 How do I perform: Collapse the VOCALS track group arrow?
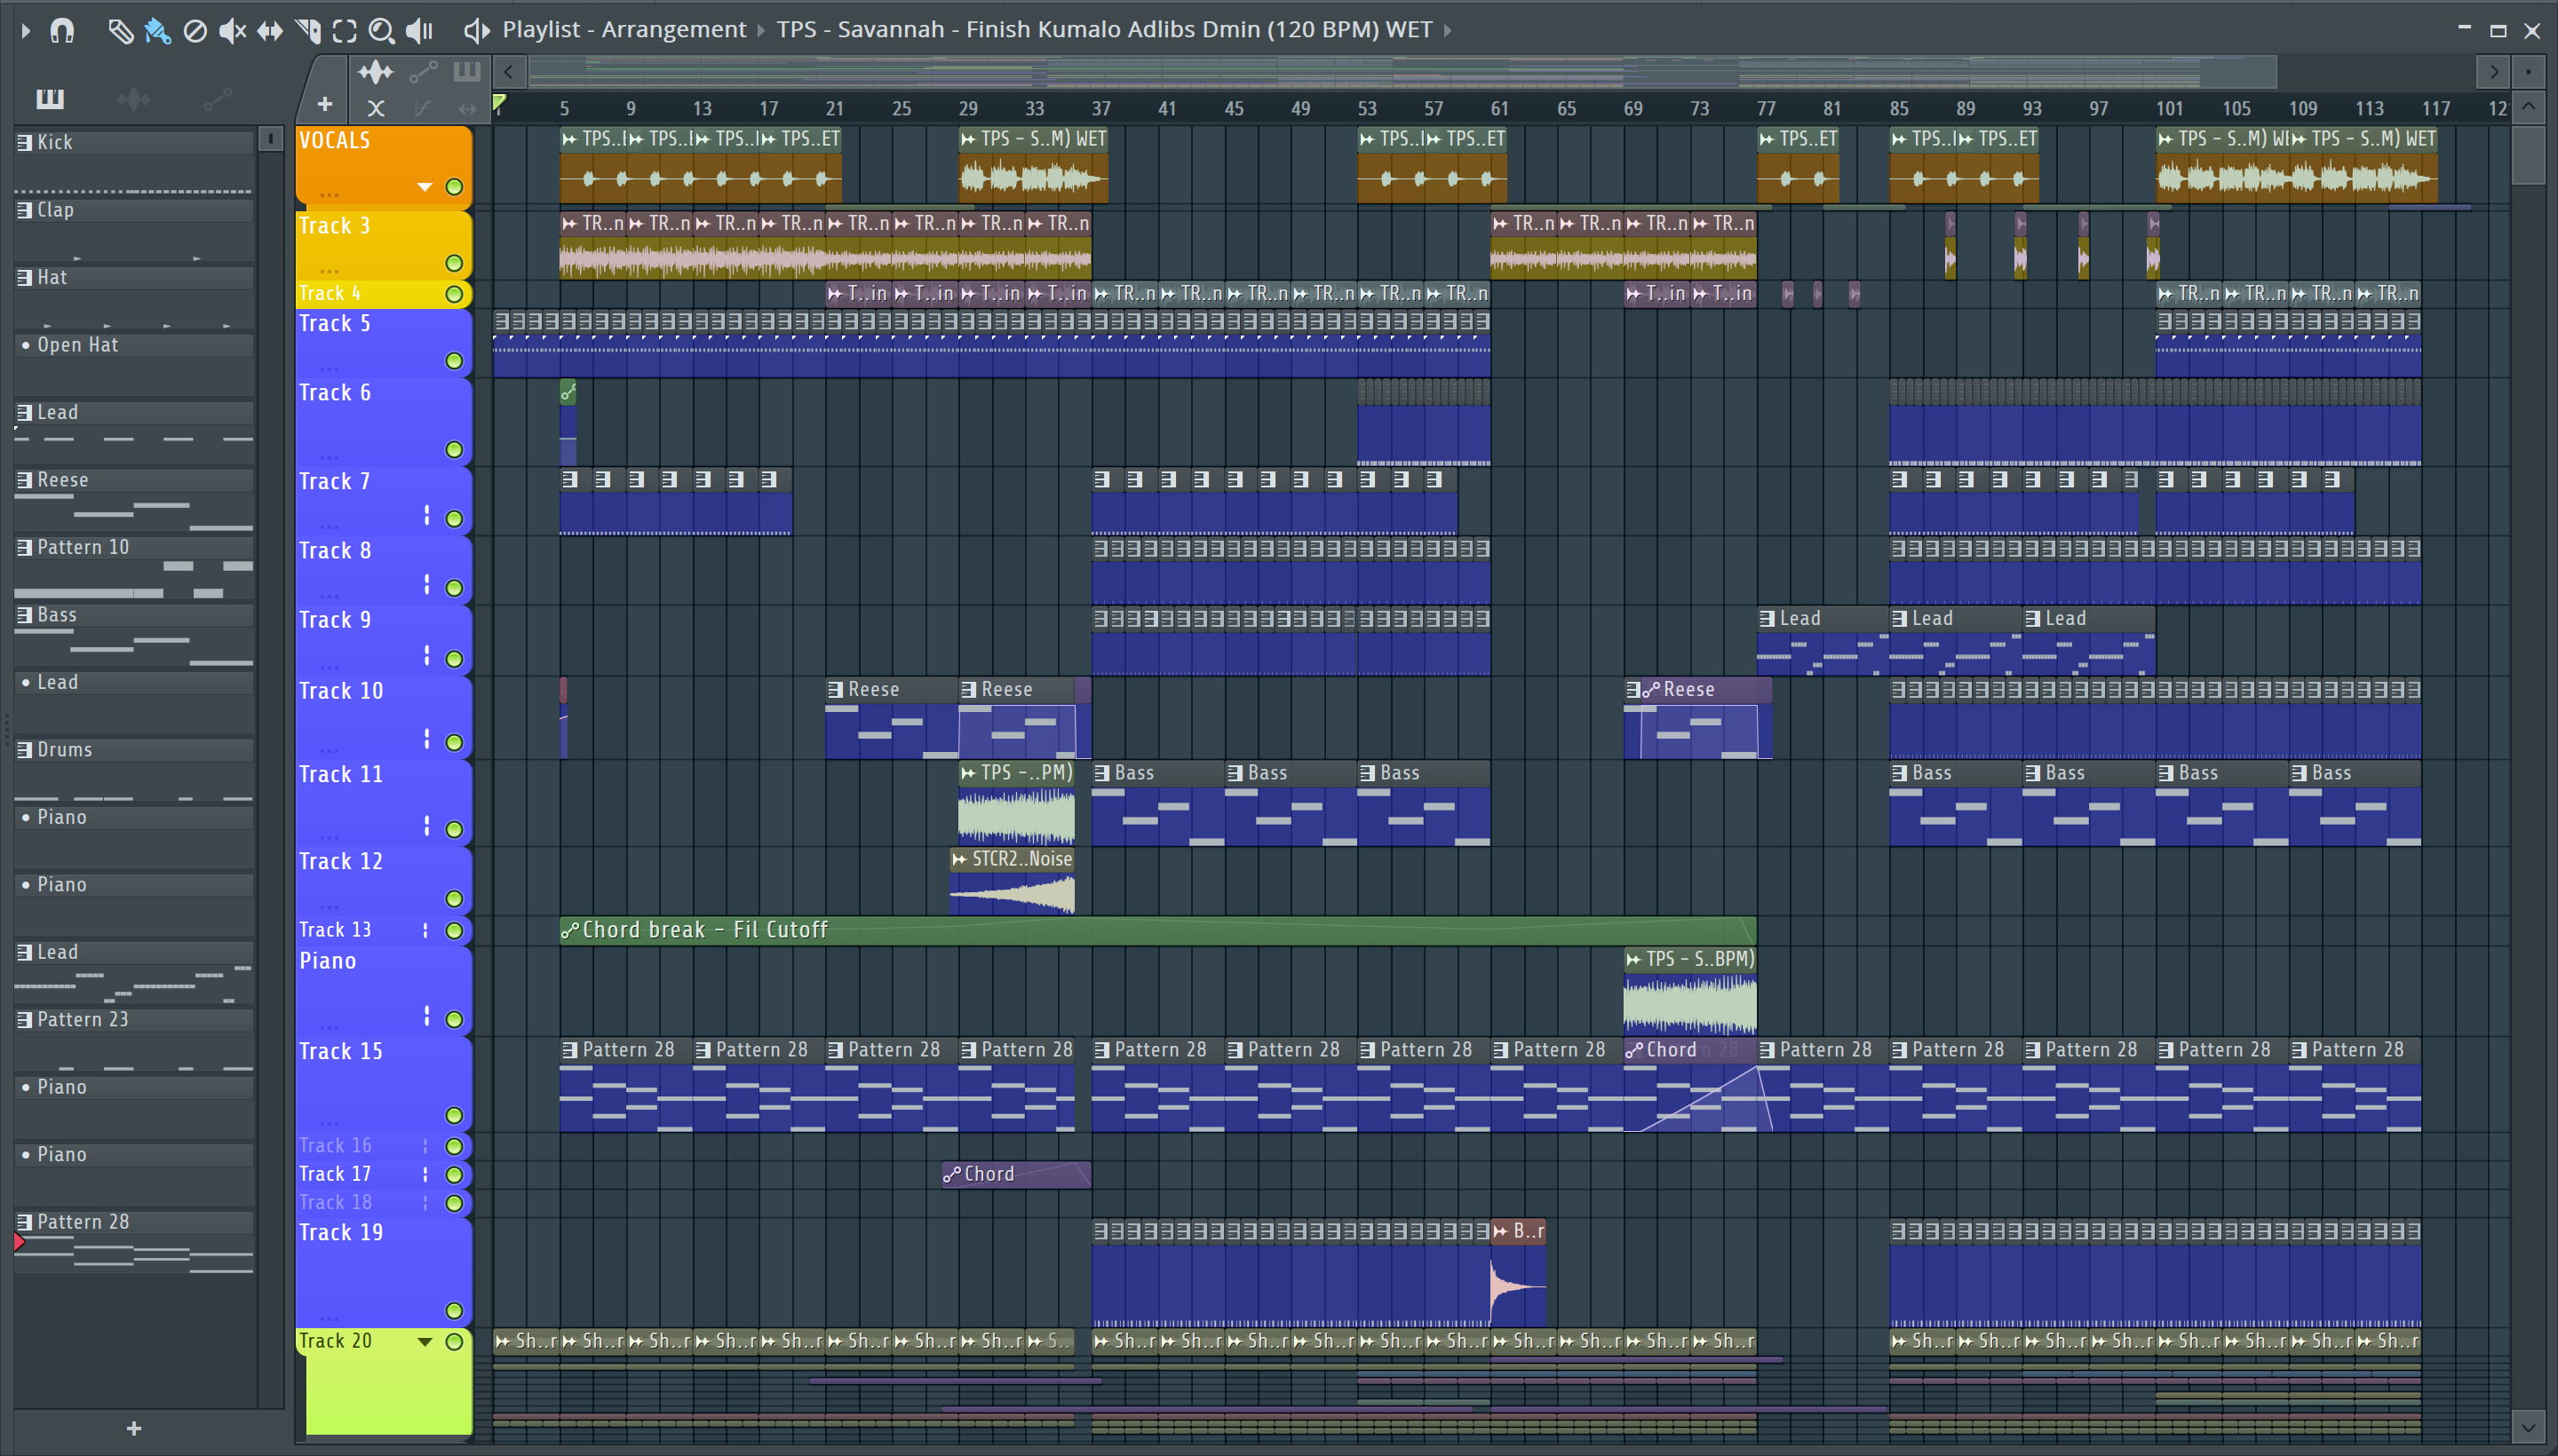[x=425, y=187]
